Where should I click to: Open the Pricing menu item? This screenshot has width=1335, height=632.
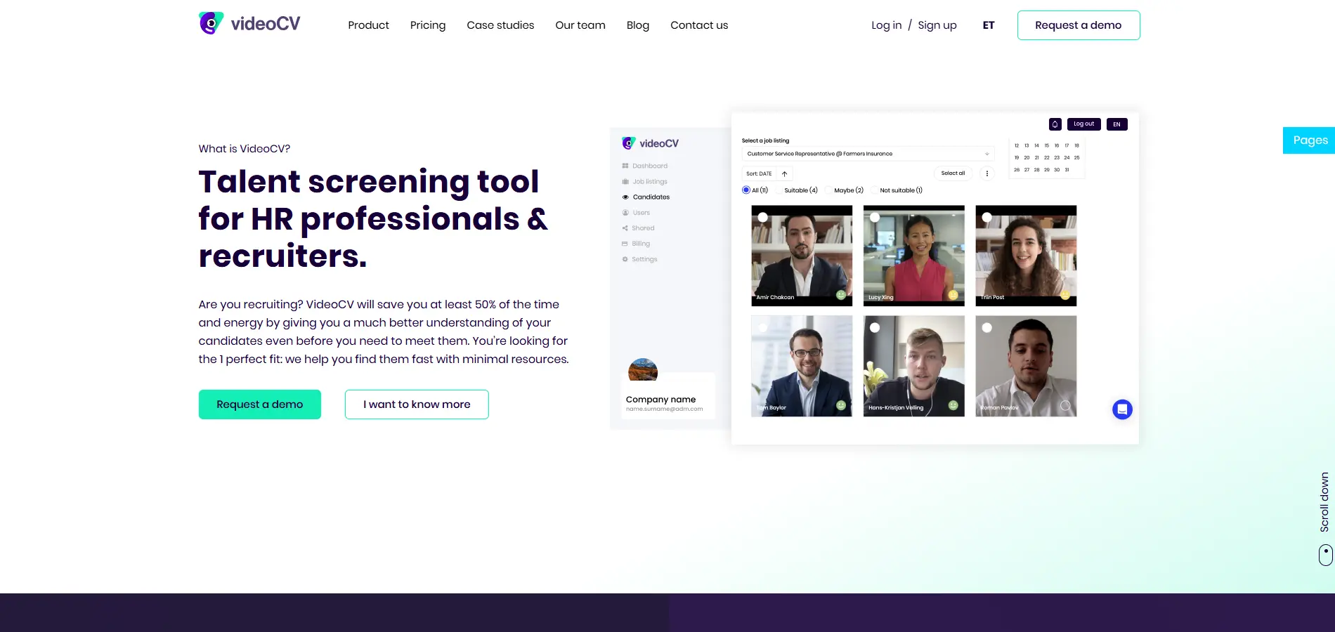428,25
